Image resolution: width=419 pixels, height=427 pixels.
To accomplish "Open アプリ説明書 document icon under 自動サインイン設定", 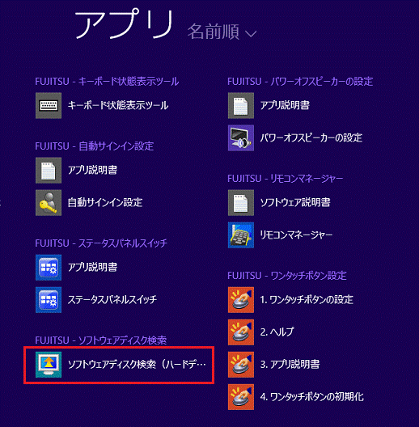I will (x=49, y=170).
